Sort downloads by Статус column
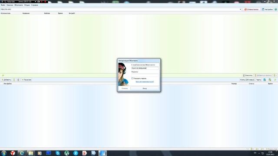The image size is (278, 156). (252, 84)
